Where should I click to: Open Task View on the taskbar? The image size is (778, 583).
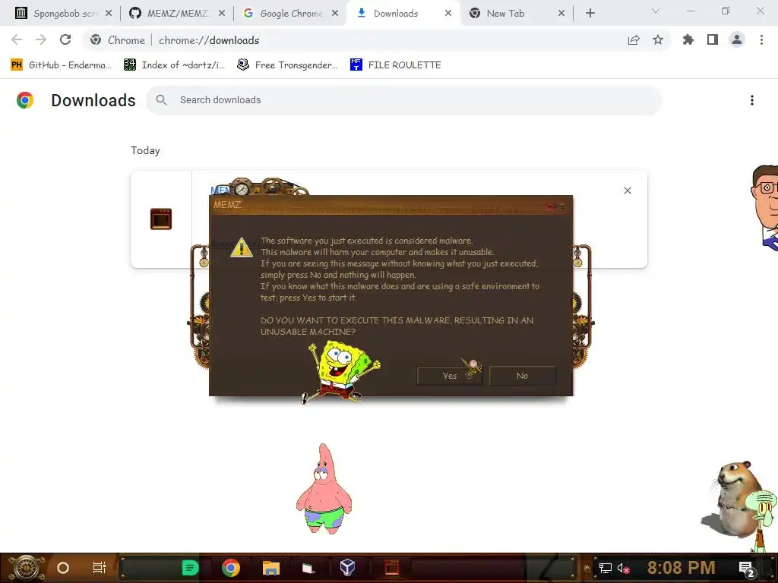tap(100, 568)
